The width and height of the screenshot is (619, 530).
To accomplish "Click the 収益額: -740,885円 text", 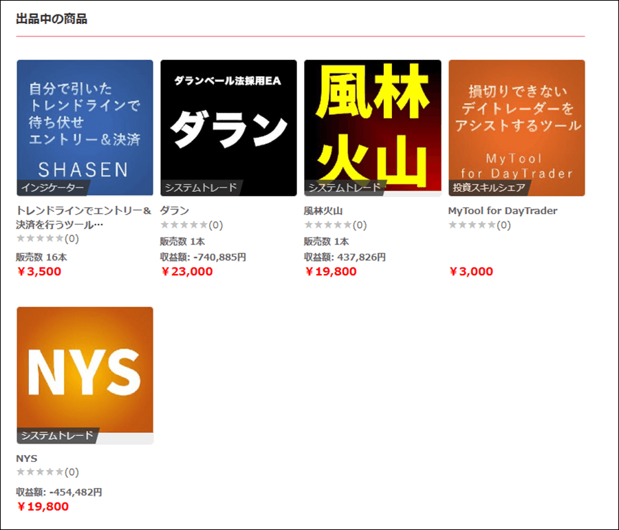I will [203, 257].
